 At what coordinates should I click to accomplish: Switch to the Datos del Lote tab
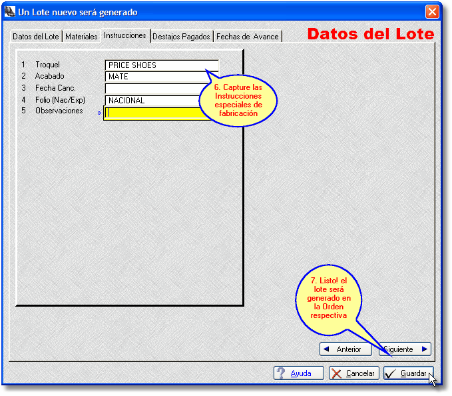pyautogui.click(x=36, y=37)
